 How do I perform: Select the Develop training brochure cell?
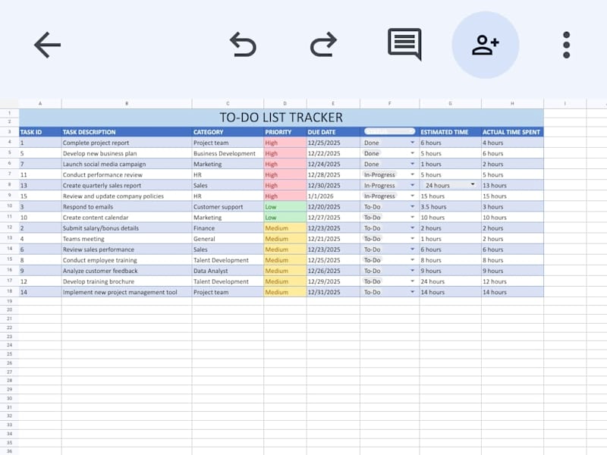pos(127,281)
